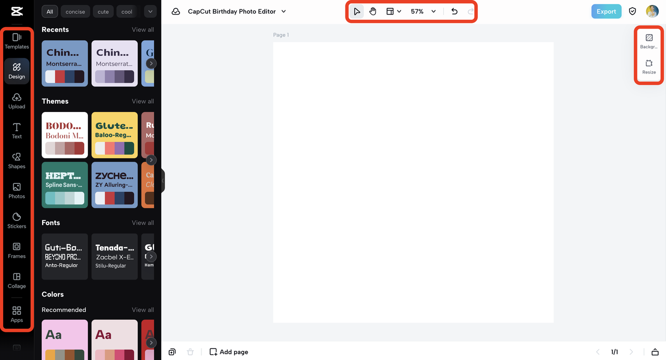Open the Background tool
Viewport: 666px width, 360px height.
649,41
